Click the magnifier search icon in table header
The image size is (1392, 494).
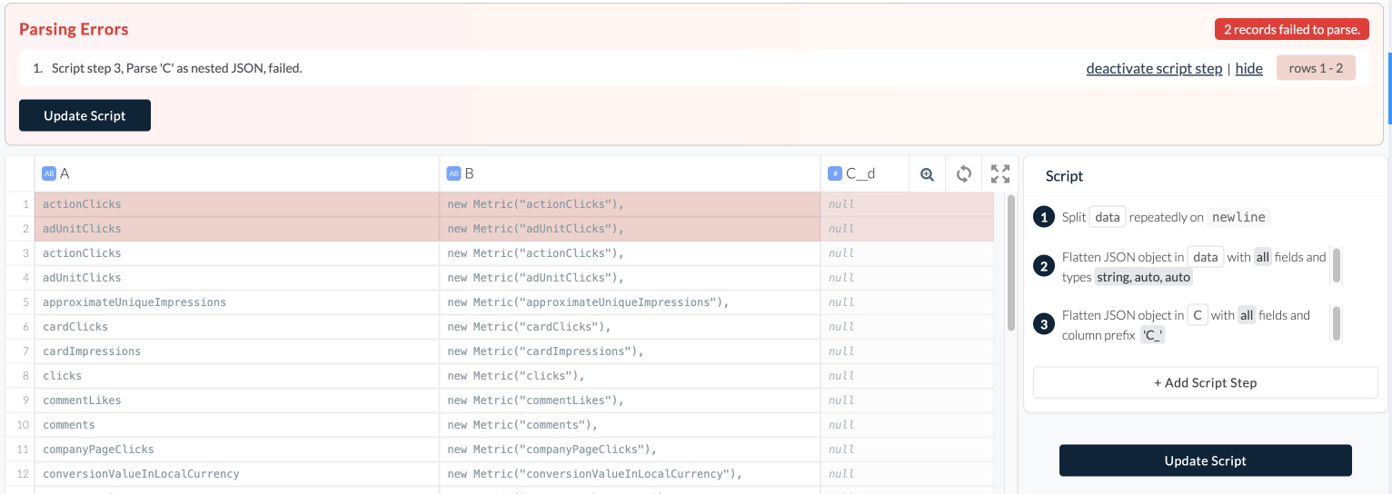(927, 174)
